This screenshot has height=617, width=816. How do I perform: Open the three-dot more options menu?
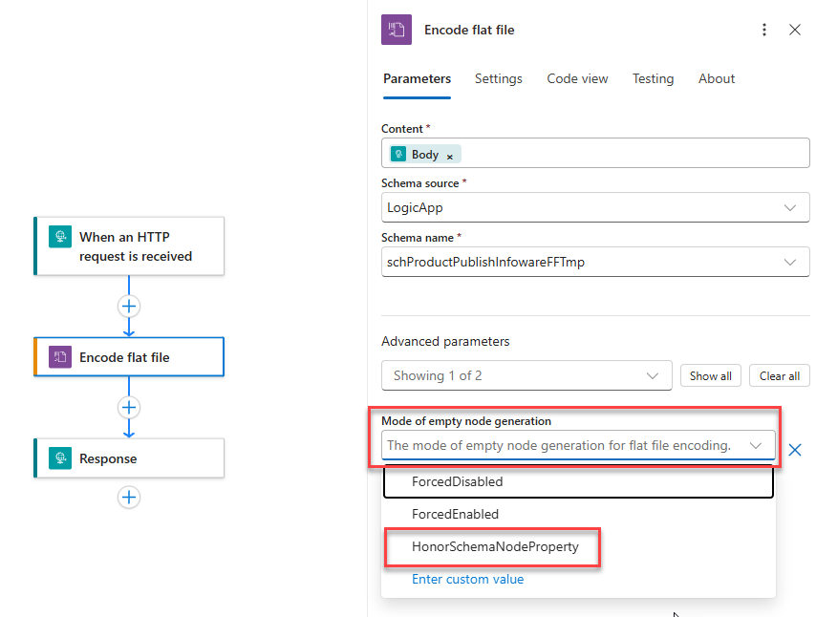764,30
